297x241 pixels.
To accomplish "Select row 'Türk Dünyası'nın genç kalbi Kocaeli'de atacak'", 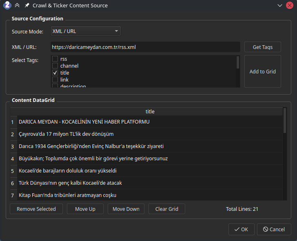I will pyautogui.click(x=150, y=183).
